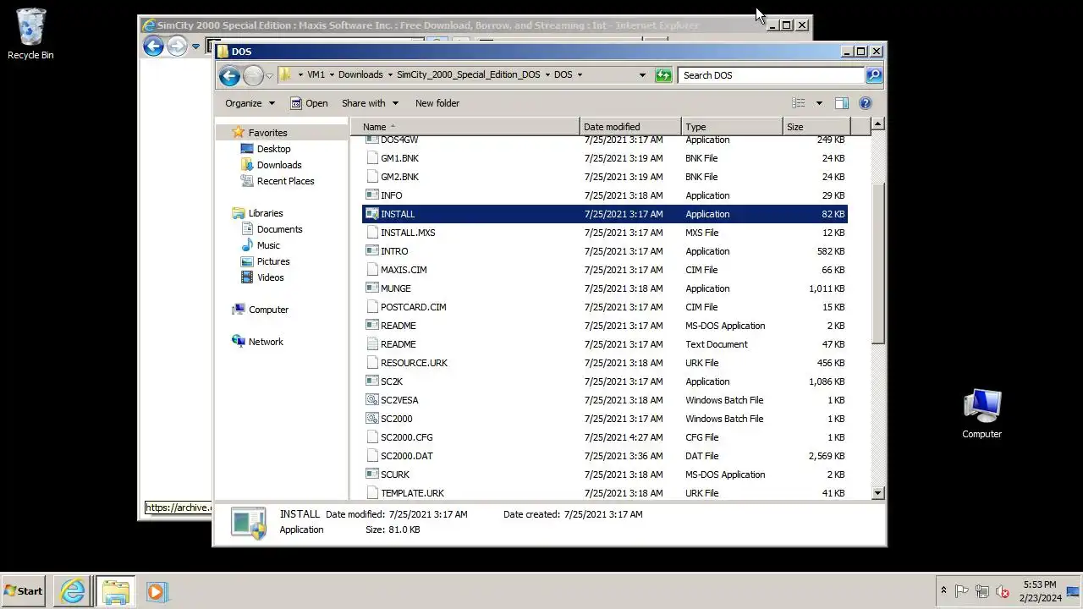1083x609 pixels.
Task: Click the Downloads breadcrumb segment
Action: pos(360,75)
